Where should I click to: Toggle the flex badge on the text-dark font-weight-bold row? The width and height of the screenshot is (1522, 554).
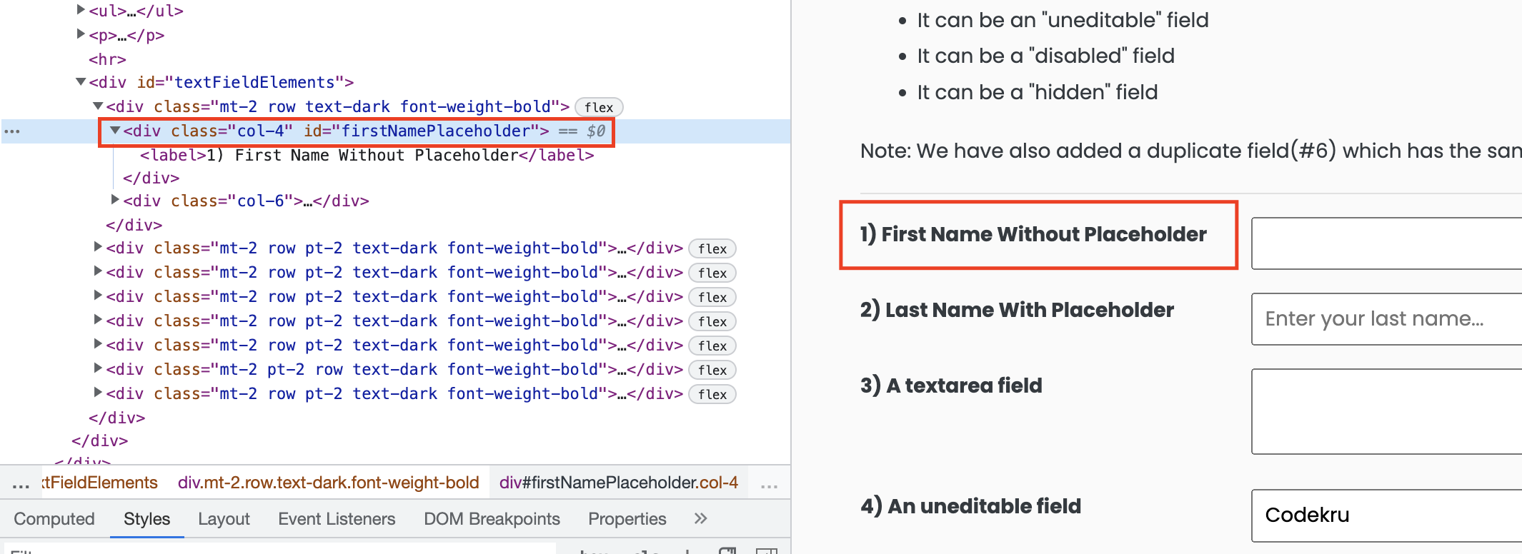pos(599,107)
